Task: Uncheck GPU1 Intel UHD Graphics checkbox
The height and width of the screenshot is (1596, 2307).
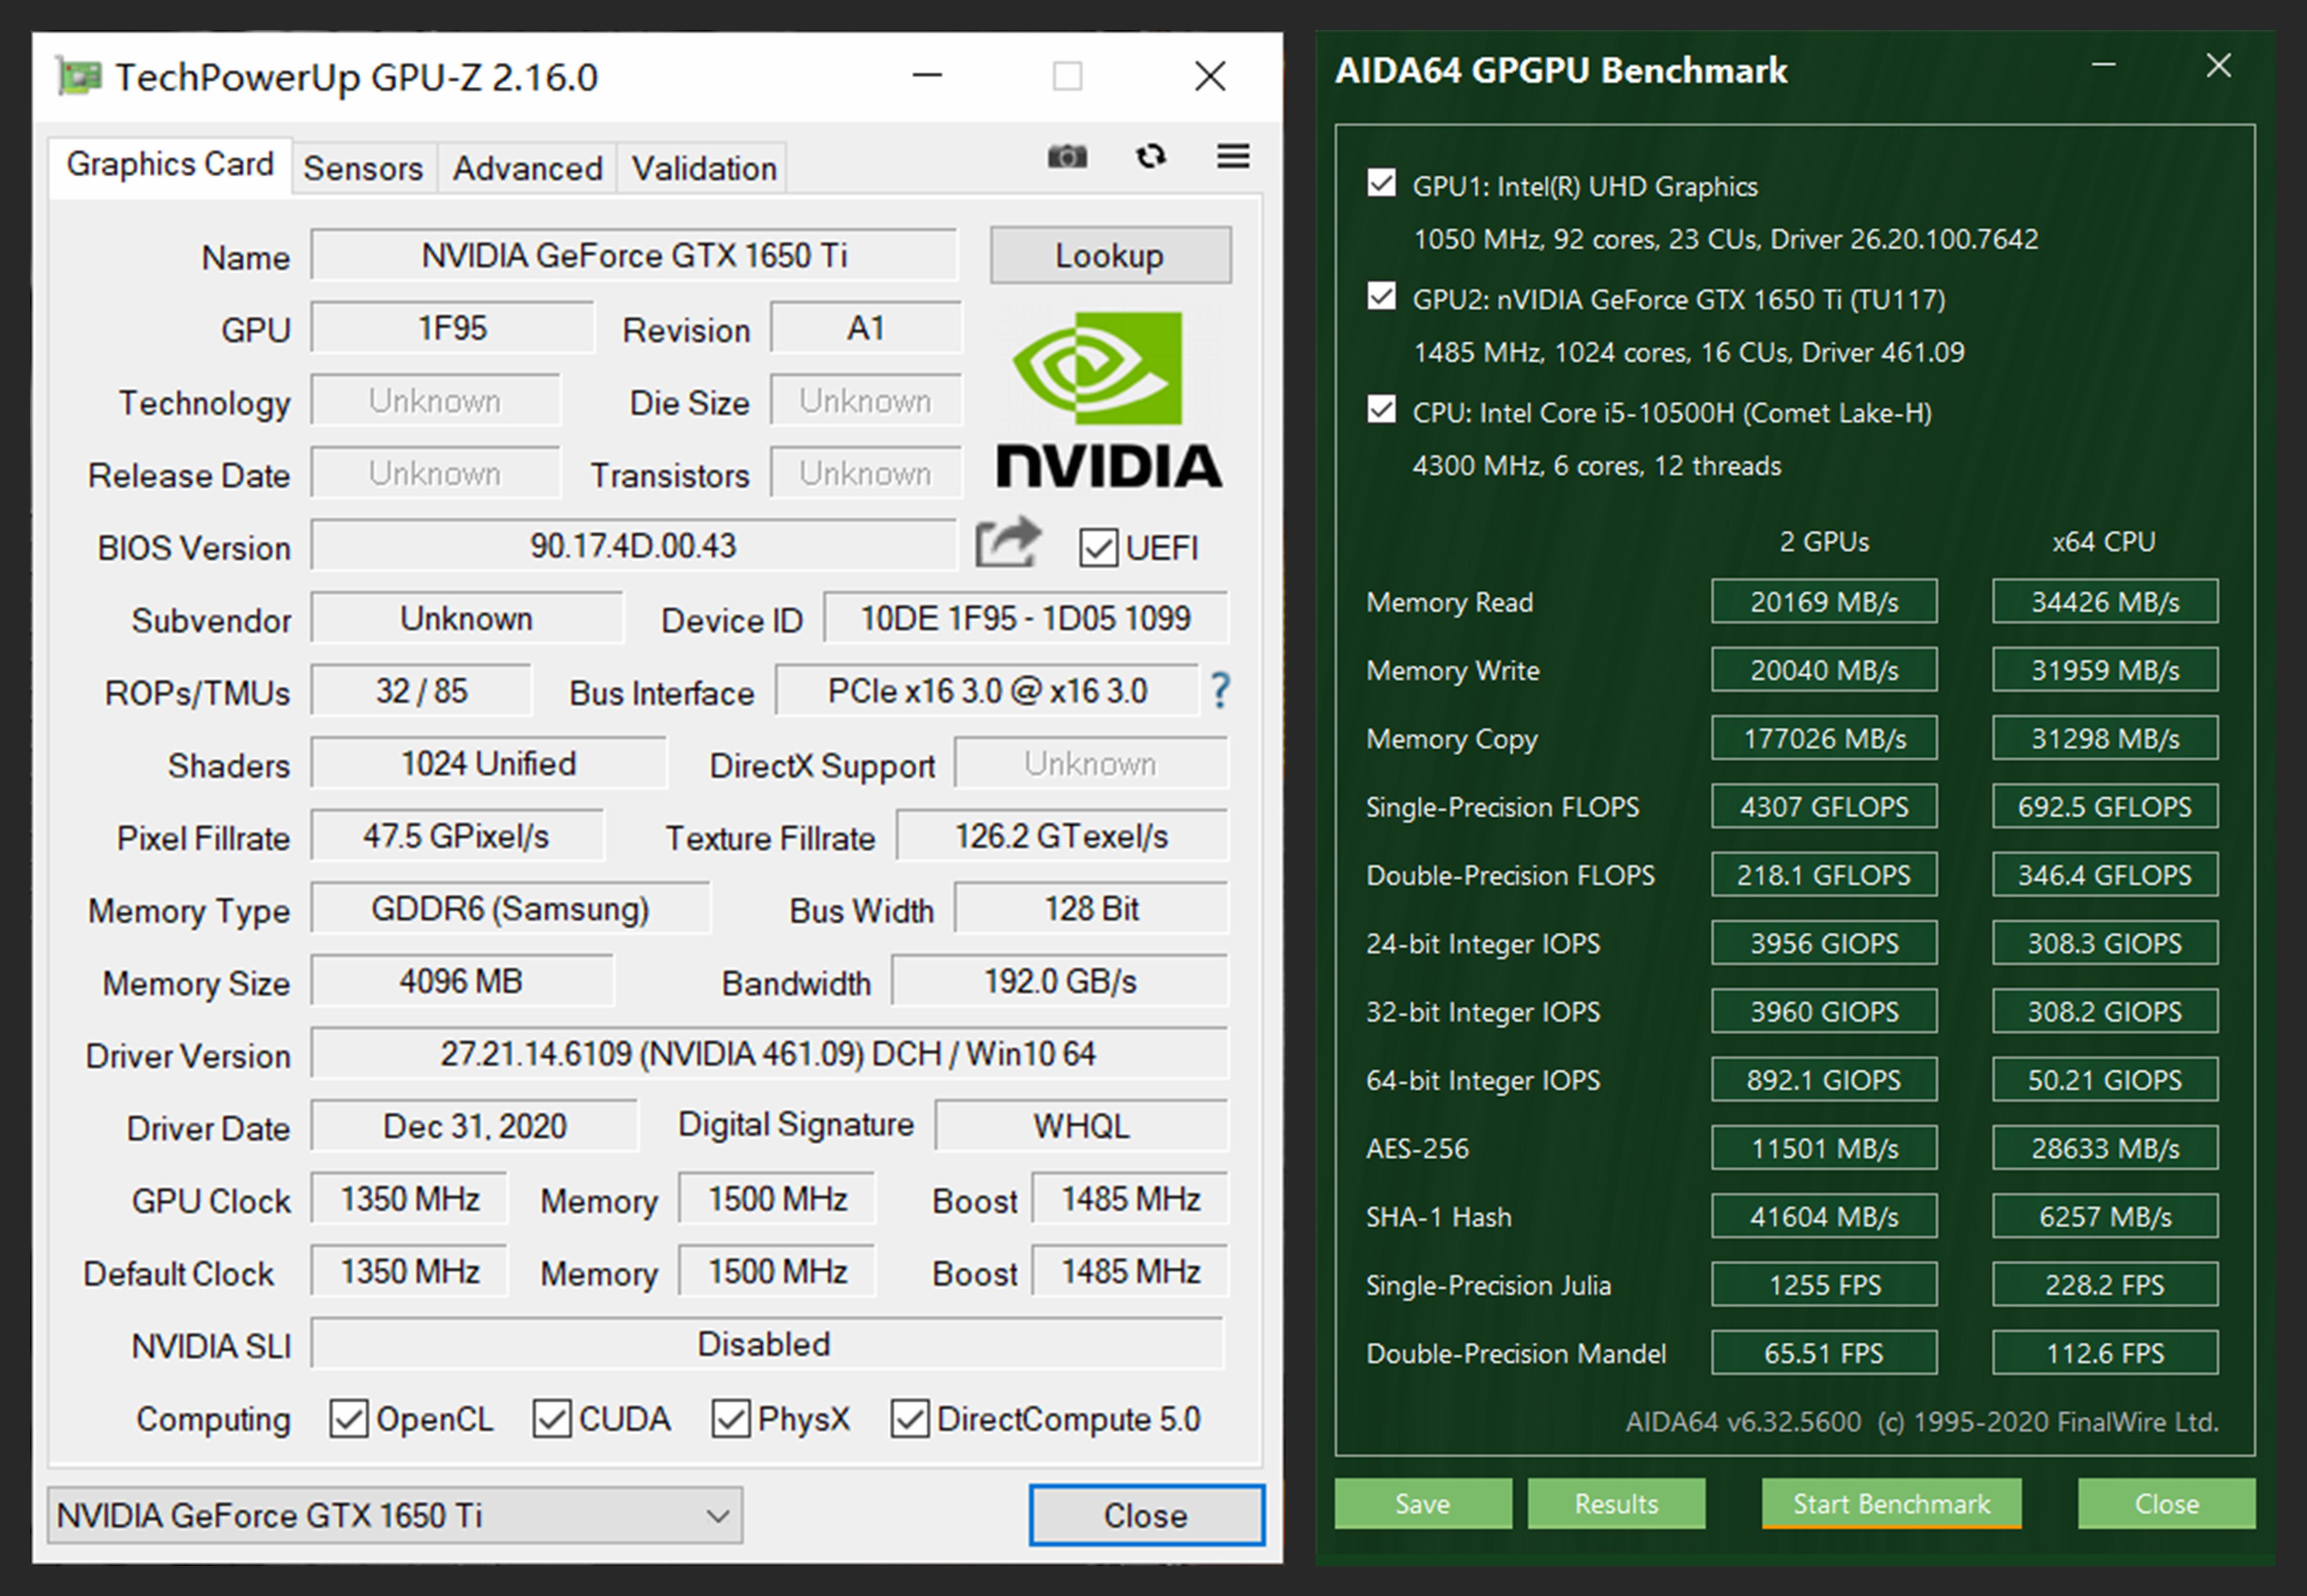Action: [1381, 184]
